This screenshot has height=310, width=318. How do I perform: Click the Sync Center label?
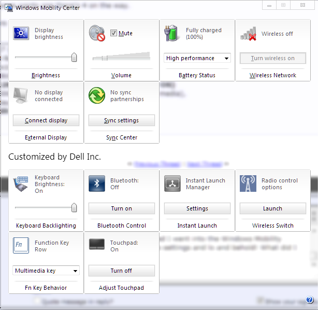tap(122, 137)
